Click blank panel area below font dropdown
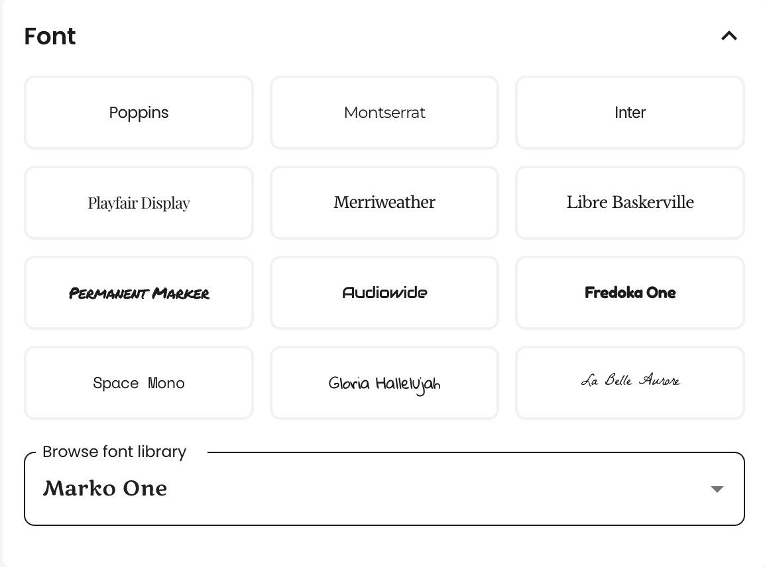 (384, 546)
